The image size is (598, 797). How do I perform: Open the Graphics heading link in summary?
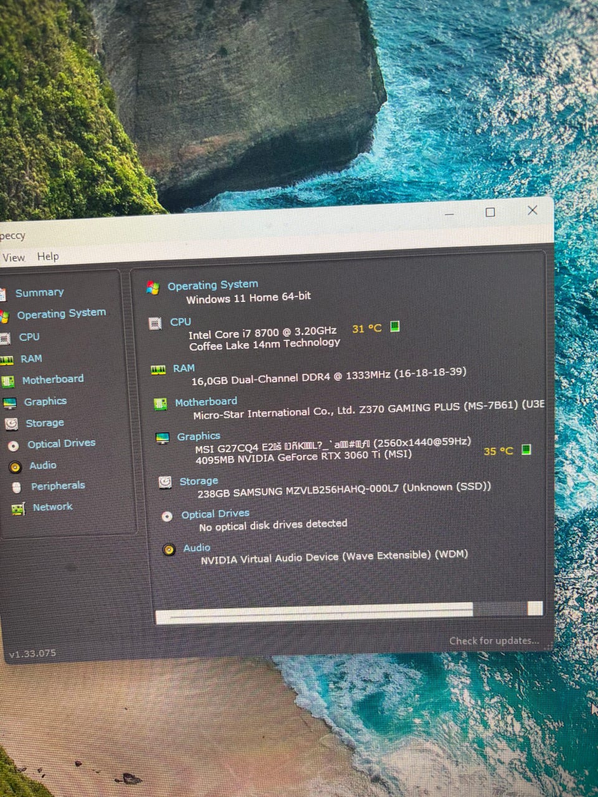tap(199, 436)
